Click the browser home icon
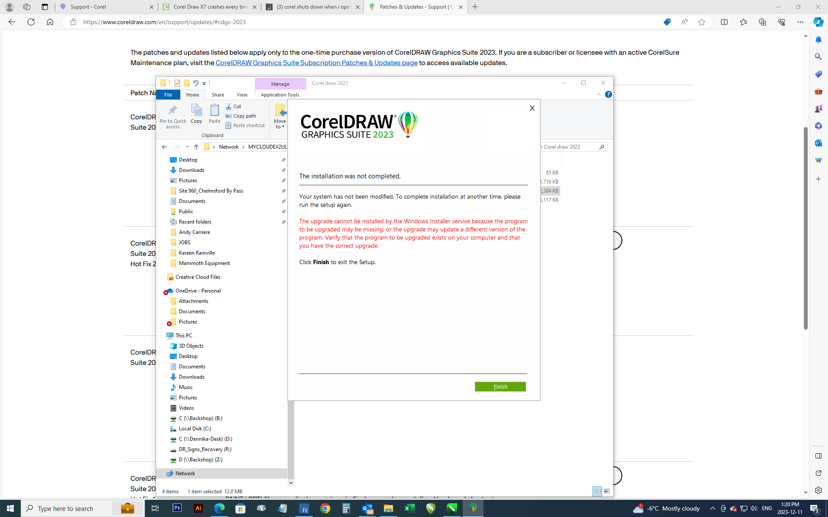The image size is (828, 517). coord(50,22)
